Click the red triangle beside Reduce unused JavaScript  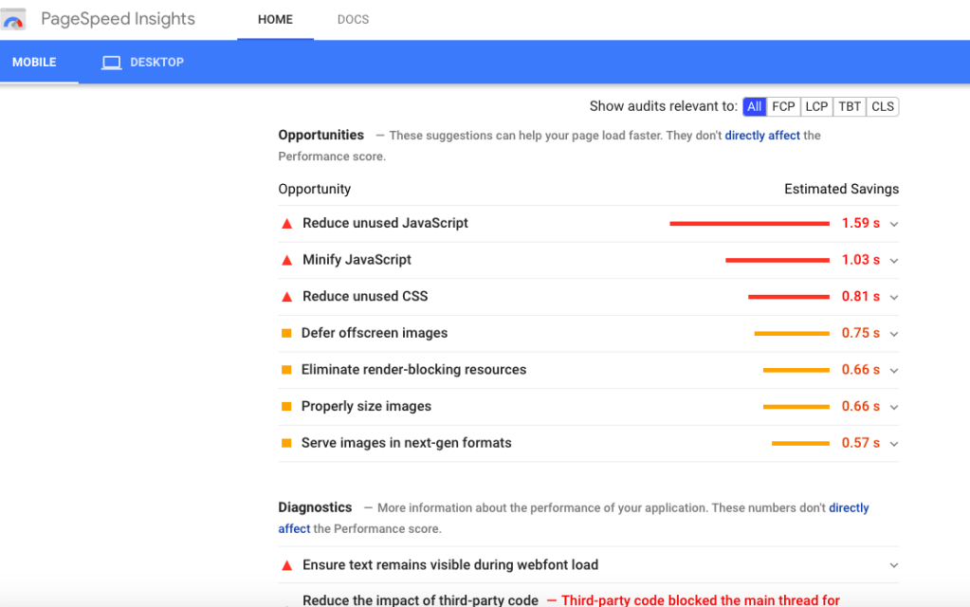tap(286, 223)
